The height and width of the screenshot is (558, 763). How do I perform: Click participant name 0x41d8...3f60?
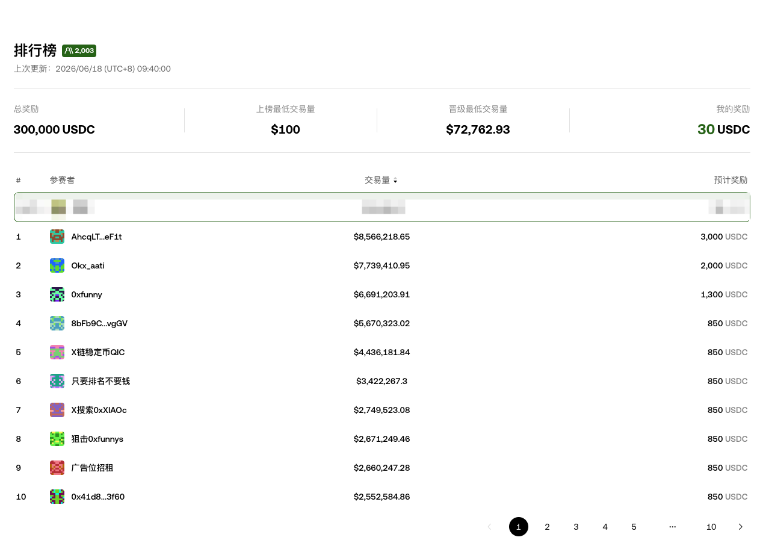point(97,497)
